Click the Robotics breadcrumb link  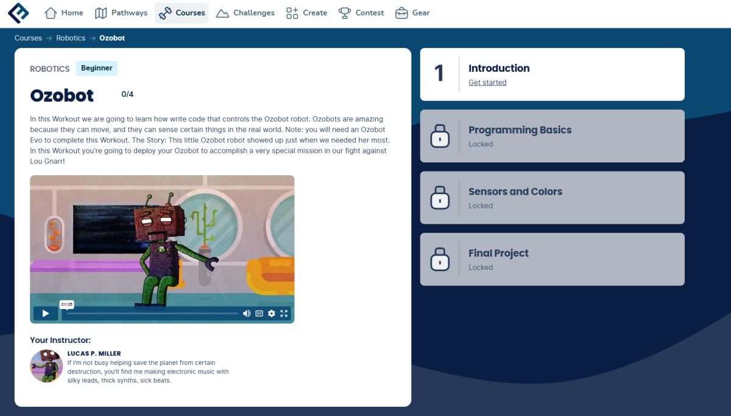coord(71,38)
